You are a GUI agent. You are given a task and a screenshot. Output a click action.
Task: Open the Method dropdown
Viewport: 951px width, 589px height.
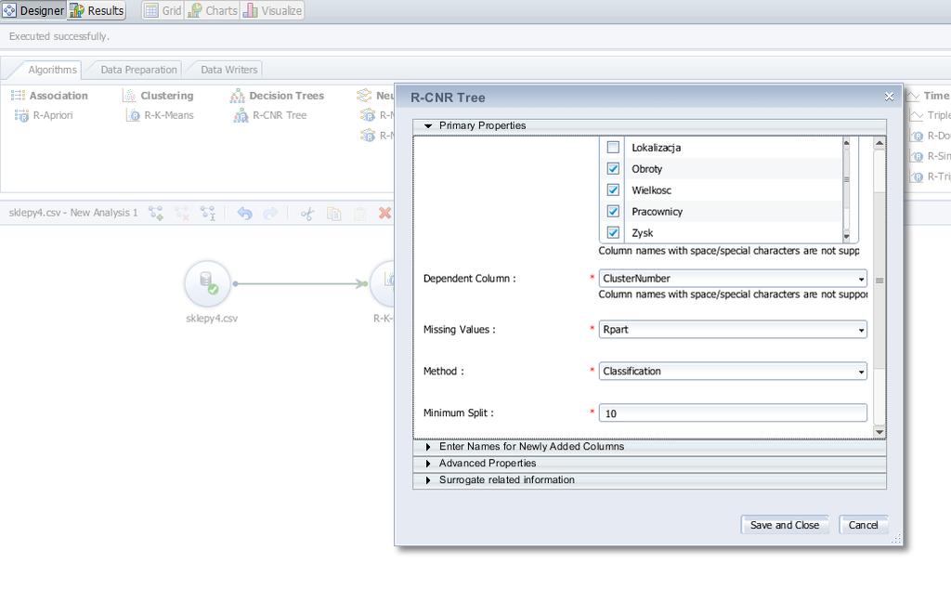click(733, 372)
